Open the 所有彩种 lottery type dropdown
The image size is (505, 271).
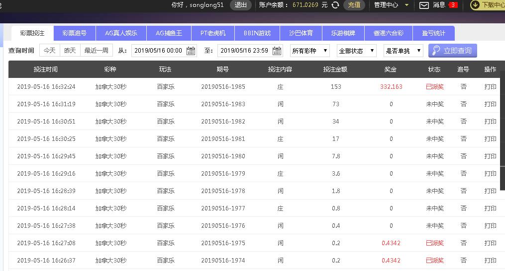[x=310, y=51]
